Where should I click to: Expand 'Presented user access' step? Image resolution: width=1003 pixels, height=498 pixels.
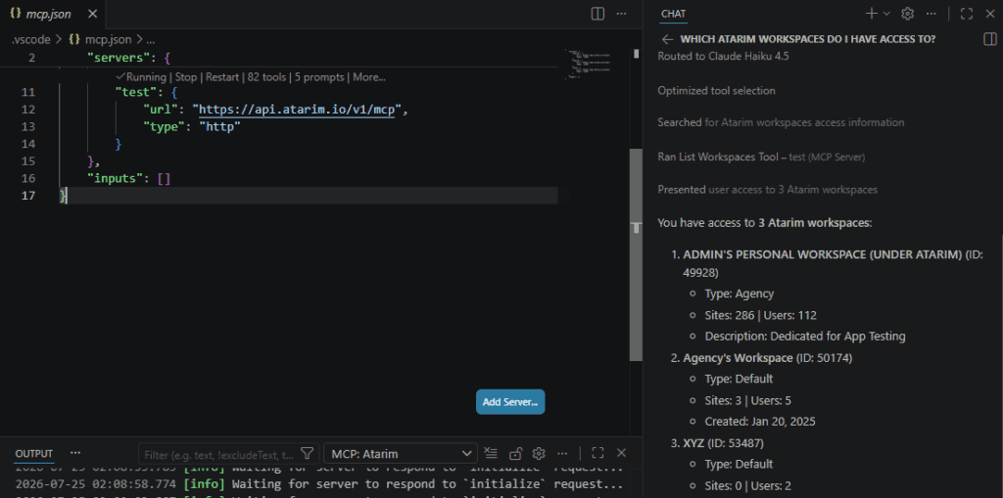coord(768,190)
